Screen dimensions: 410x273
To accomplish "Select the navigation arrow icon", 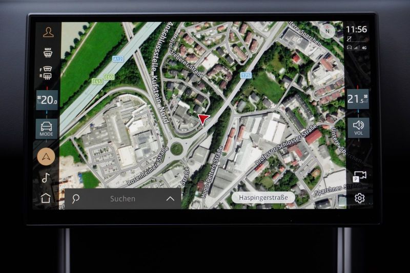I will 46,157.
